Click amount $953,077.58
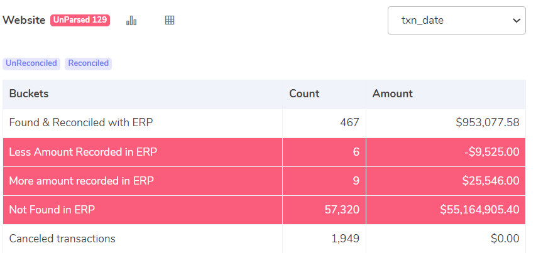This screenshot has height=253, width=536. 488,122
